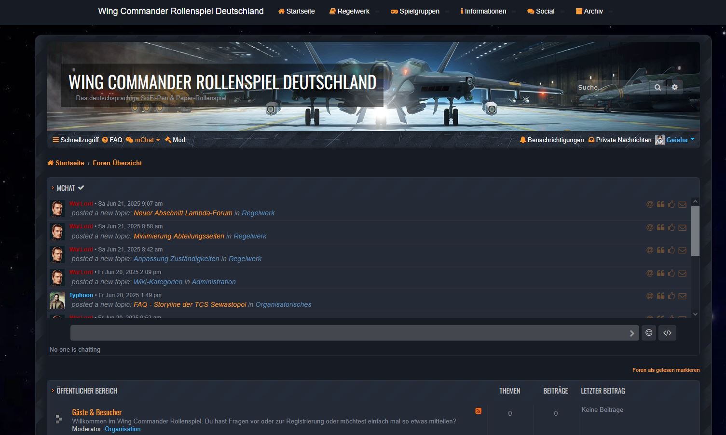Open FAQ - Storyline der TCS Sewastopol topic
Image resolution: width=726 pixels, height=435 pixels.
[x=190, y=304]
